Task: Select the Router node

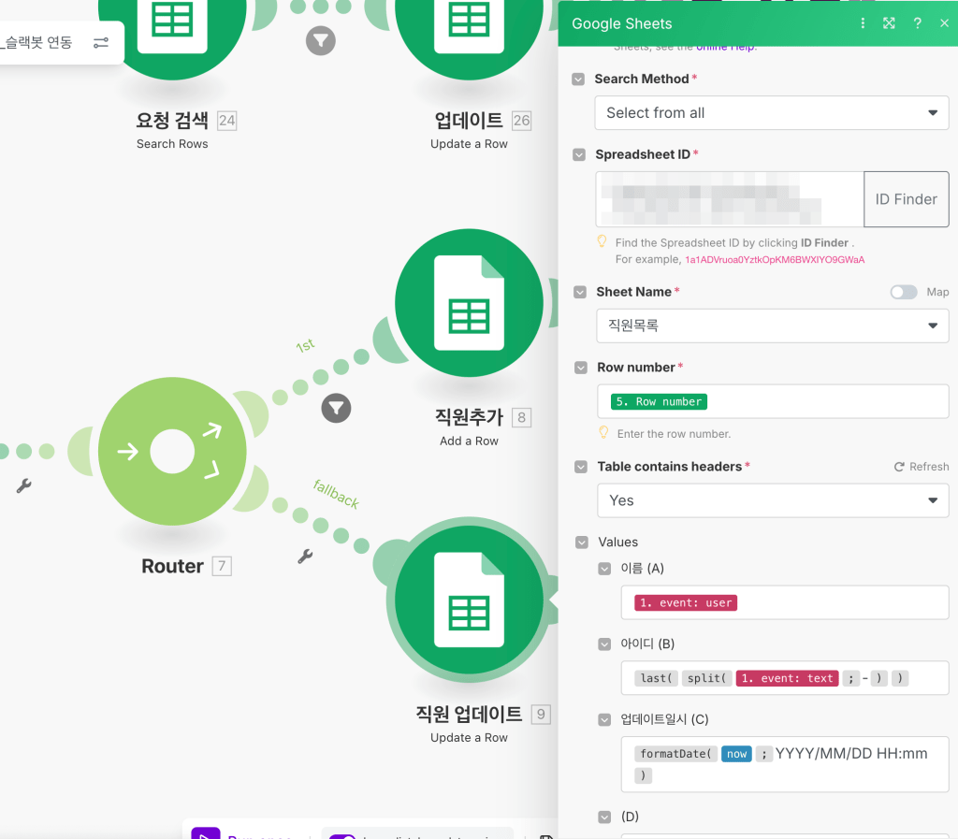Action: pos(172,451)
